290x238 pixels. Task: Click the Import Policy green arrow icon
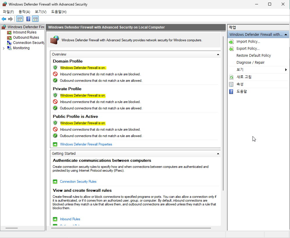[231, 42]
